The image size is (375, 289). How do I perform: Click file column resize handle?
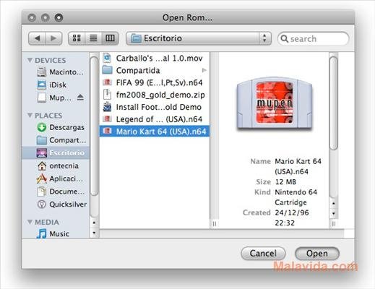[x=214, y=224]
